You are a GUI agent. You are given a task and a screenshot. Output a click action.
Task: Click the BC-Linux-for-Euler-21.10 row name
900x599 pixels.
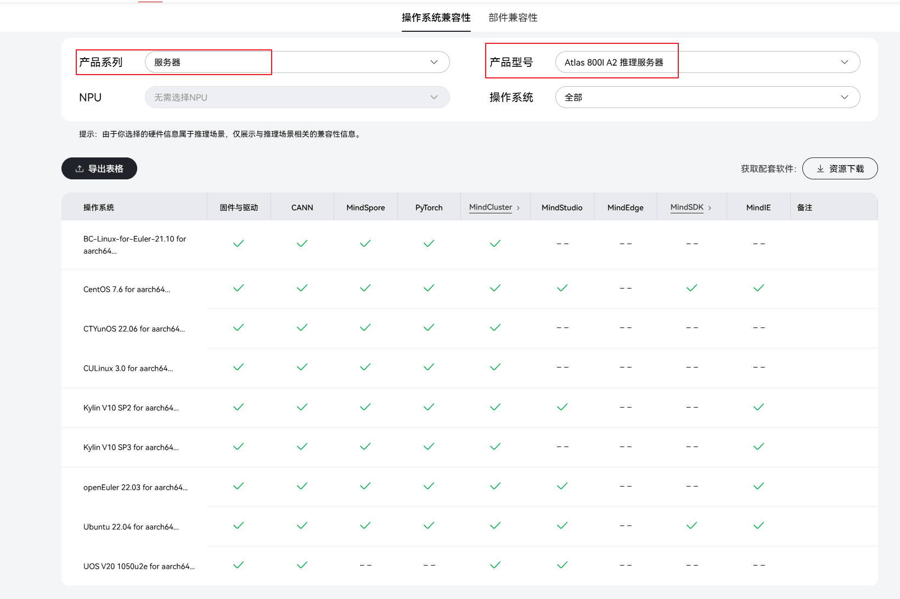coord(134,245)
